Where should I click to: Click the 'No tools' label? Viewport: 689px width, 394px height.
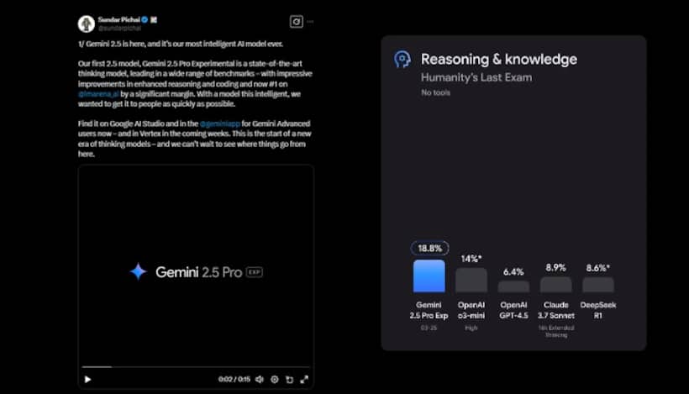tap(435, 92)
